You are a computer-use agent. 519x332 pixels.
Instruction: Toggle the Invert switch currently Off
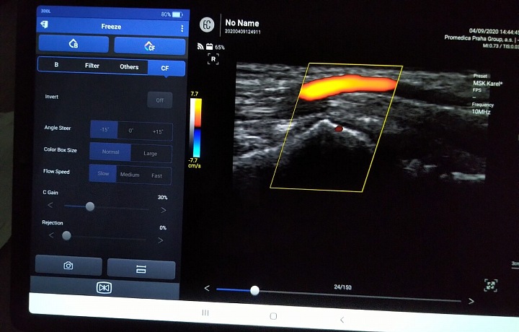(159, 100)
